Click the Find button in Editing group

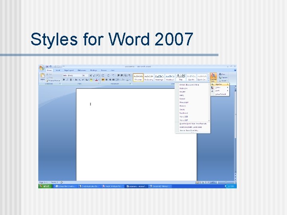click(x=222, y=74)
